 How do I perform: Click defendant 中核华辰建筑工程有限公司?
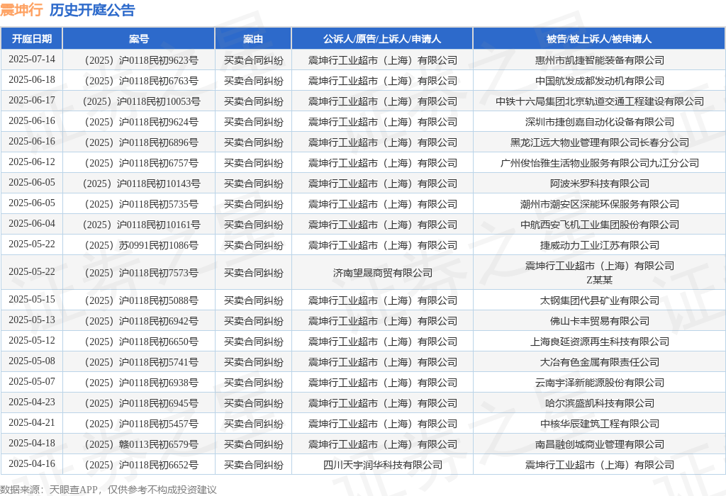click(600, 424)
